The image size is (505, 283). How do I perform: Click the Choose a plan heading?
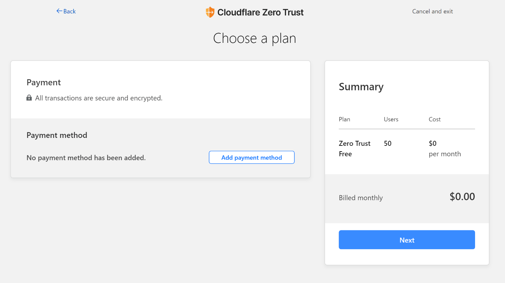coord(255,38)
